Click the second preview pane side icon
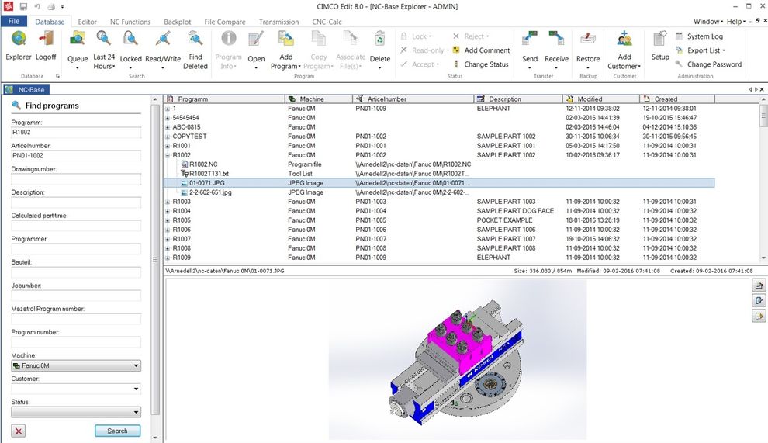 pyautogui.click(x=759, y=300)
